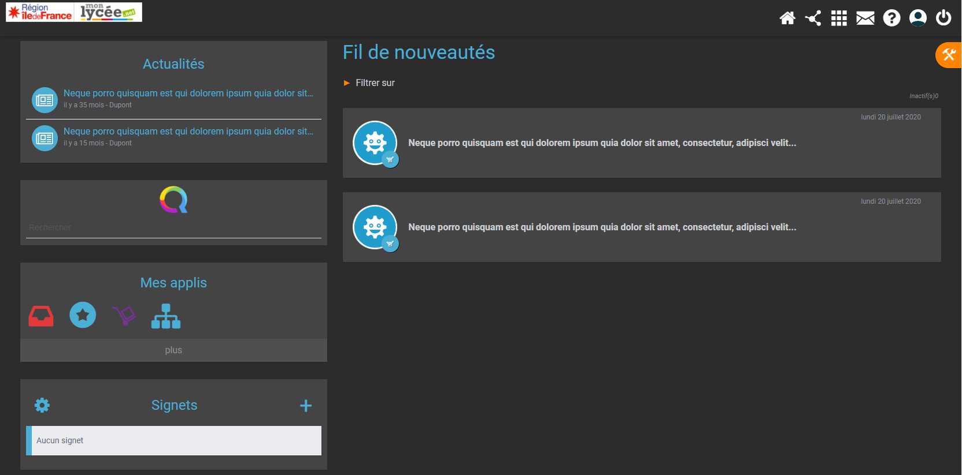Open Signets settings gear
The image size is (962, 475).
(x=42, y=405)
